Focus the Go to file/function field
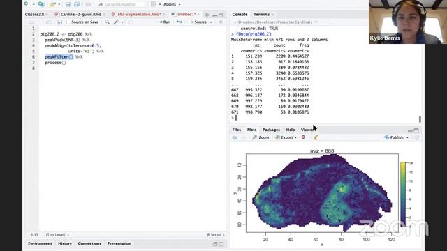Image resolution: width=447 pixels, height=251 pixels. (121, 4)
